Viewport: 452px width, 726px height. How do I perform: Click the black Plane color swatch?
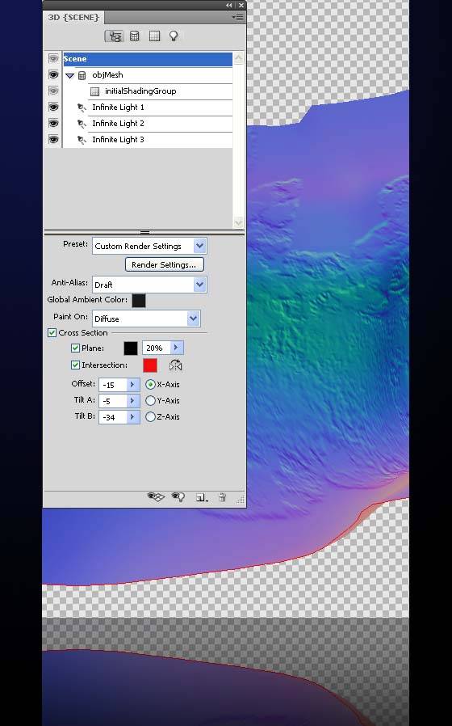tap(131, 348)
